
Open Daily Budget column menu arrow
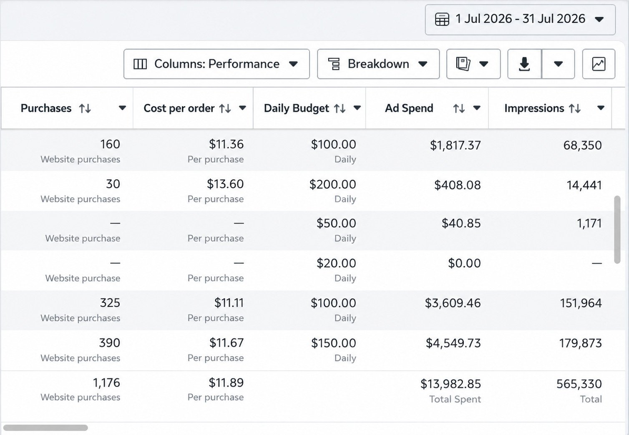click(x=357, y=108)
